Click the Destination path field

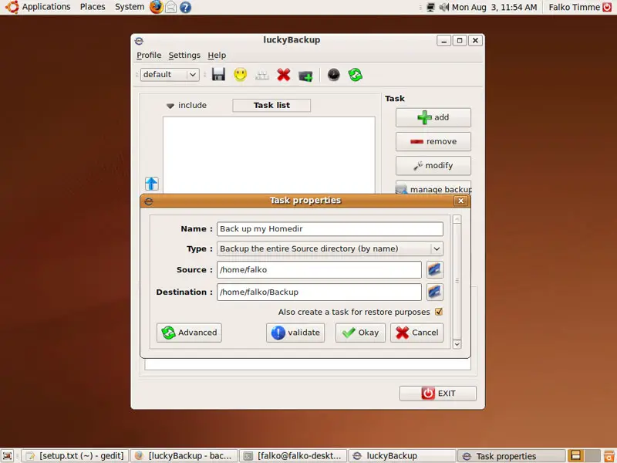(x=319, y=292)
